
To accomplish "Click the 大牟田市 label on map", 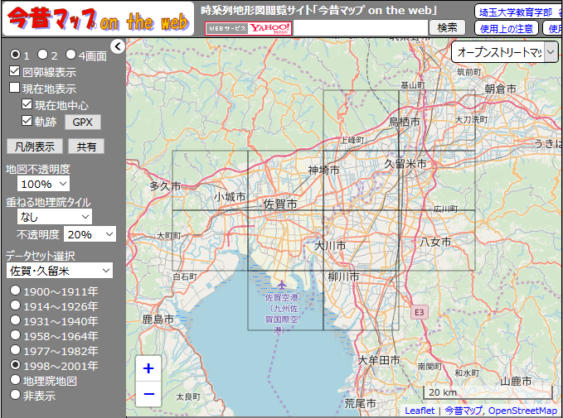I will point(379,360).
